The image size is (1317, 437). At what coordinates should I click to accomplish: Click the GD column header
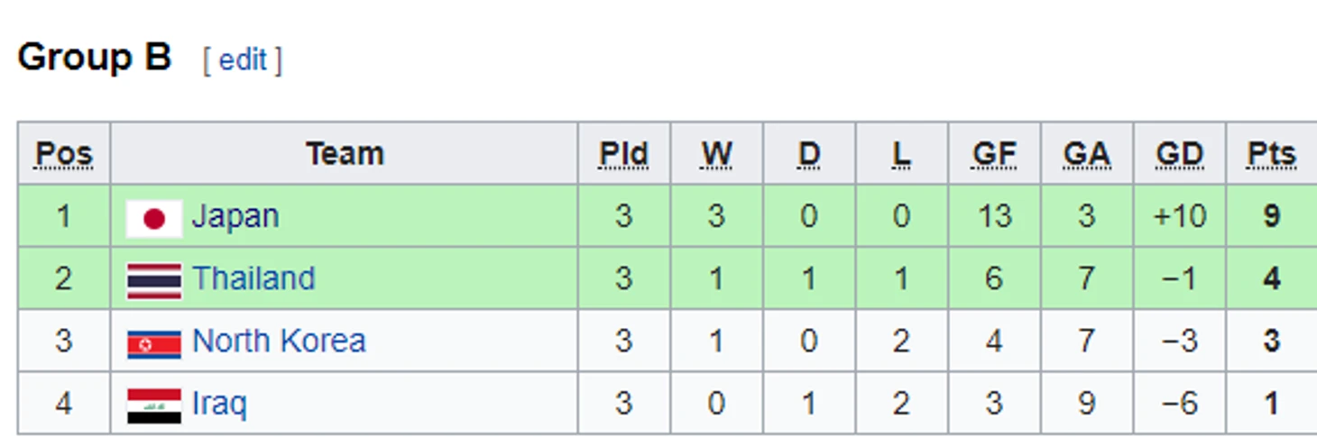click(1180, 155)
